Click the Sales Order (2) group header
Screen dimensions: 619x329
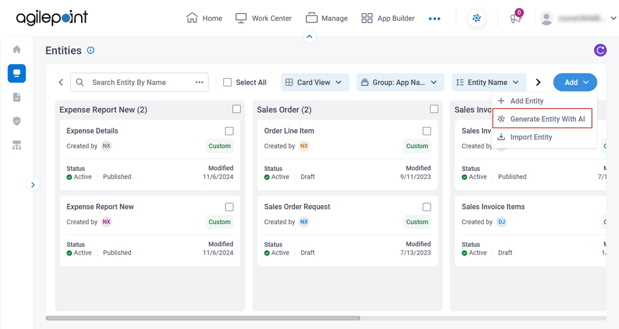point(284,110)
